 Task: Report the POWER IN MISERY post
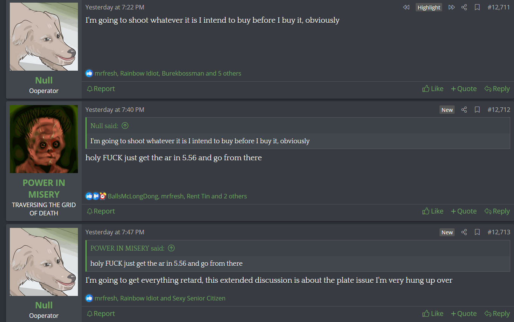click(x=101, y=211)
